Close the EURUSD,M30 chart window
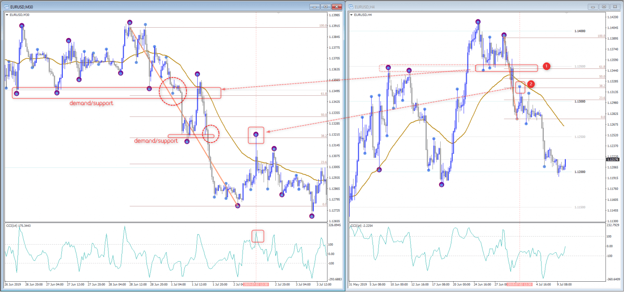The height and width of the screenshot is (292, 624). tap(336, 7)
